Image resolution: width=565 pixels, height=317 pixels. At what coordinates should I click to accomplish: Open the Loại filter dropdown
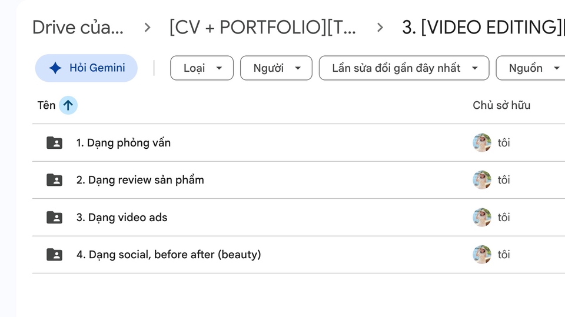tap(202, 68)
